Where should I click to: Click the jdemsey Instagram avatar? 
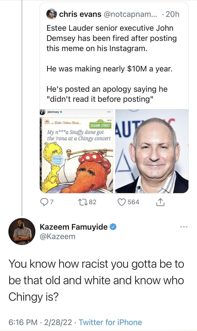43,113
